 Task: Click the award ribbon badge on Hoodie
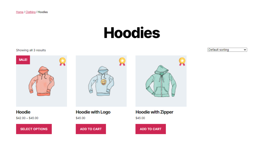62,62
